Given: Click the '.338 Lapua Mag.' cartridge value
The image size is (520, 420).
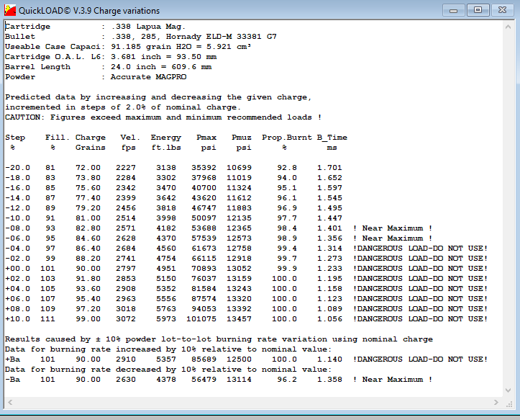Looking at the screenshot, I should tap(148, 27).
